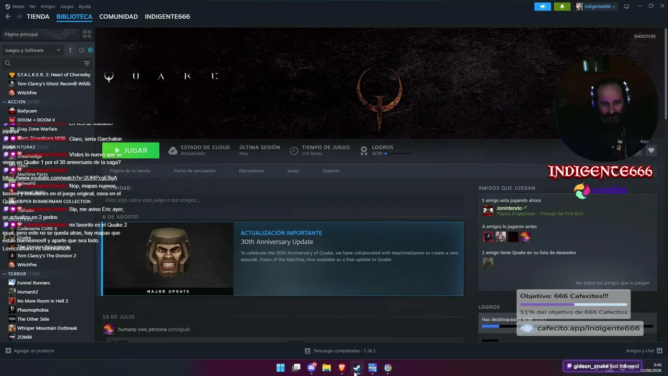Click the Steam taskbar icon
The height and width of the screenshot is (376, 668).
[x=357, y=368]
